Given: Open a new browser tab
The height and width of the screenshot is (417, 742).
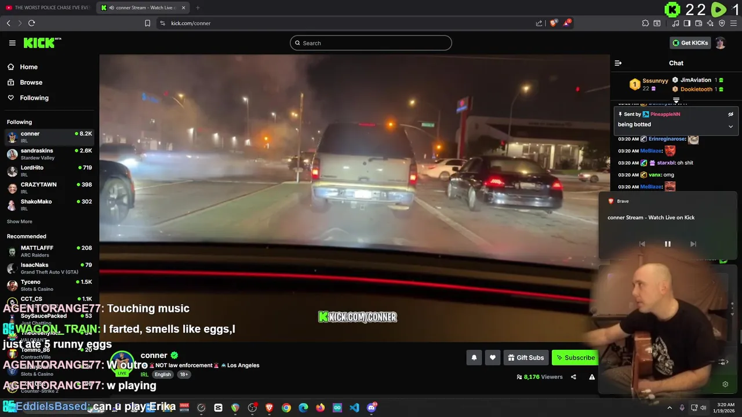Looking at the screenshot, I should [x=198, y=8].
